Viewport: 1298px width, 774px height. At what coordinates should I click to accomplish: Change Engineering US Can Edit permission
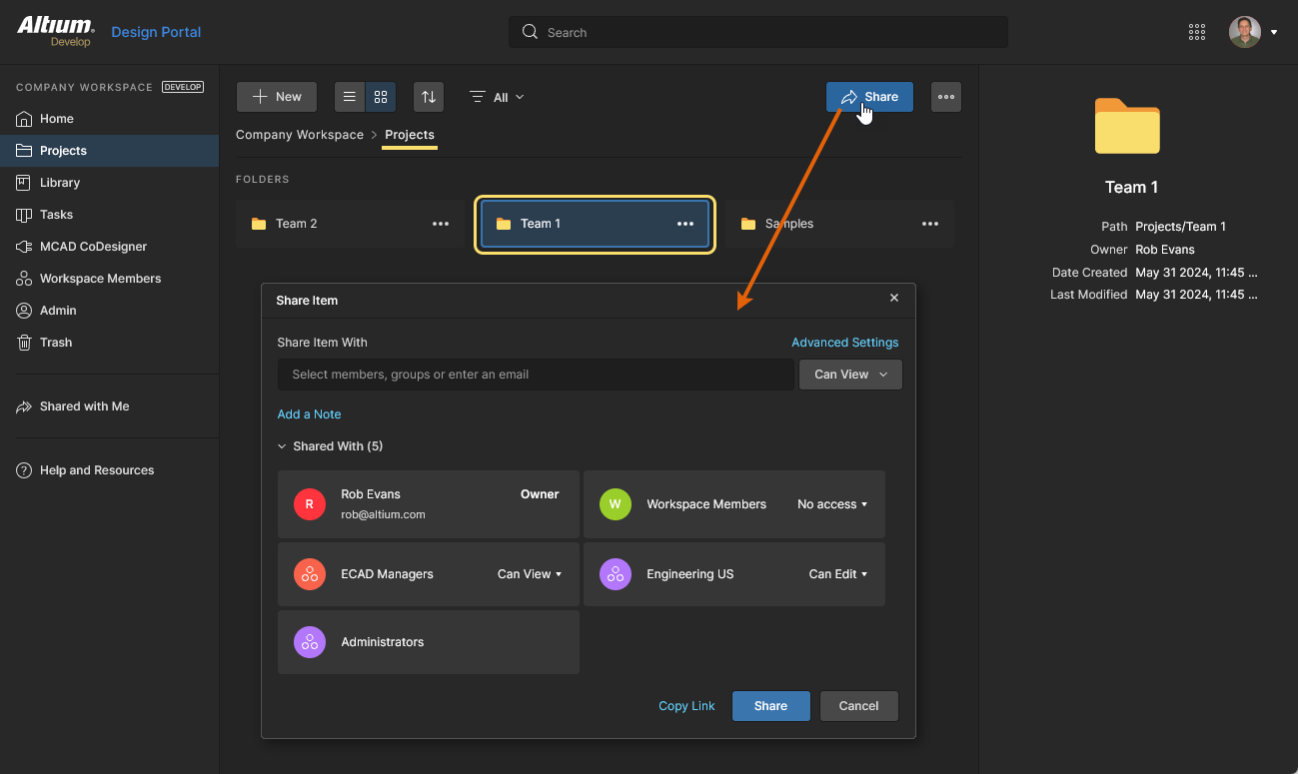[x=837, y=574]
